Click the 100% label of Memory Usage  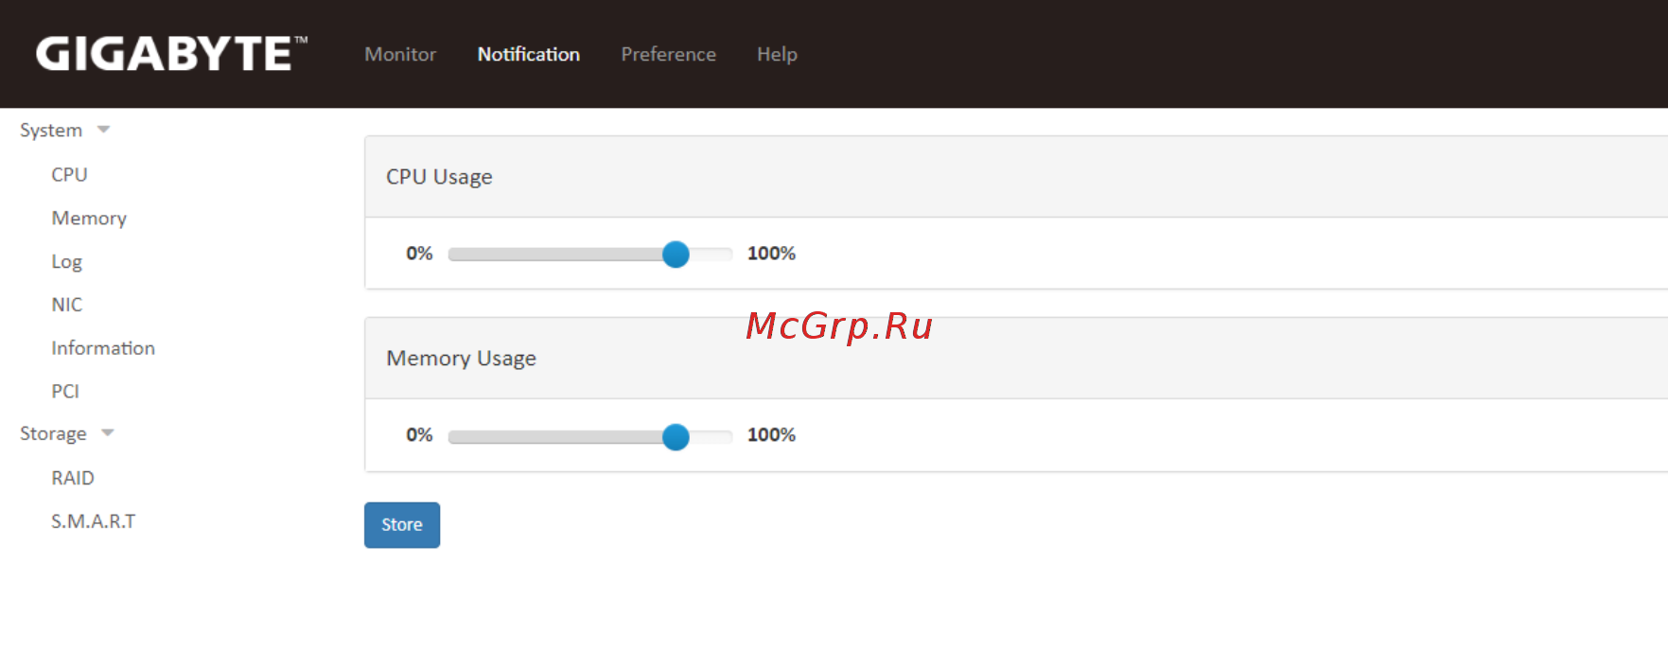(x=771, y=435)
